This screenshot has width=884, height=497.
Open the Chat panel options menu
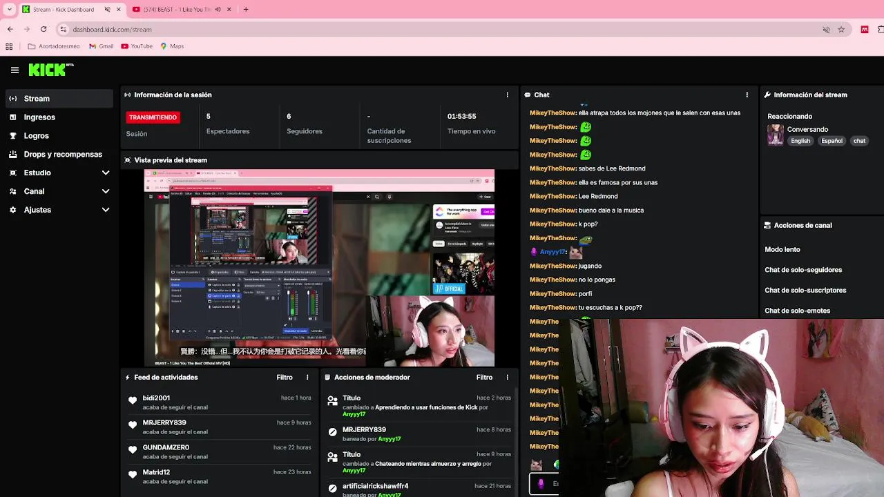747,95
